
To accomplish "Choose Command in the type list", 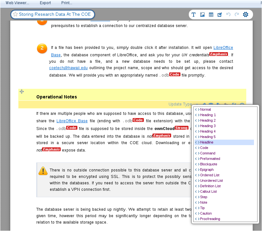I will (224, 153).
